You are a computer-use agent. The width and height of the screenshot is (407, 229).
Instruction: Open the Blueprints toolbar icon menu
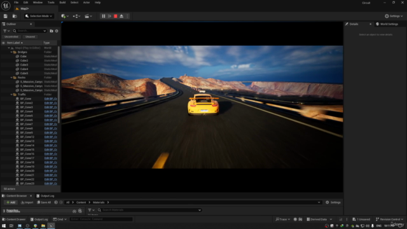pyautogui.click(x=76, y=16)
